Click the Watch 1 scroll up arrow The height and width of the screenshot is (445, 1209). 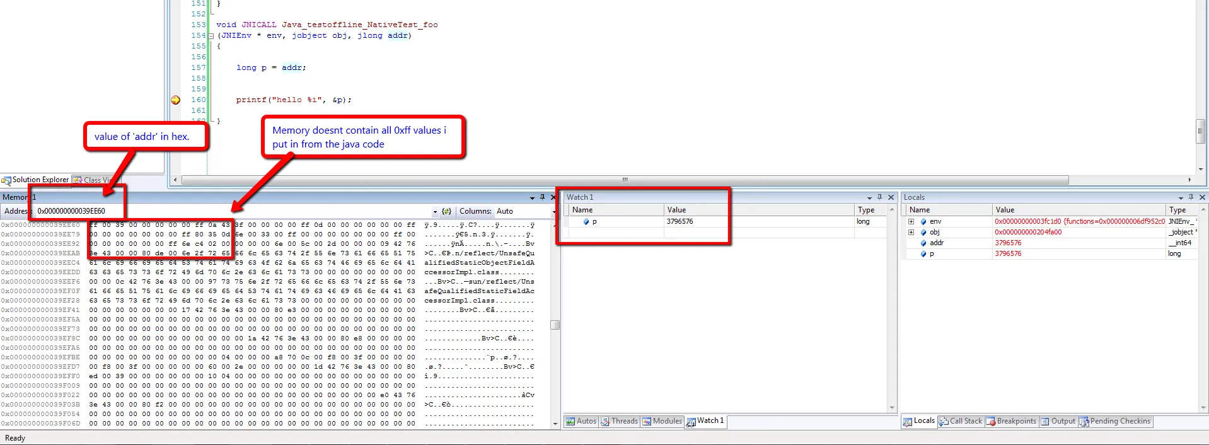point(892,210)
